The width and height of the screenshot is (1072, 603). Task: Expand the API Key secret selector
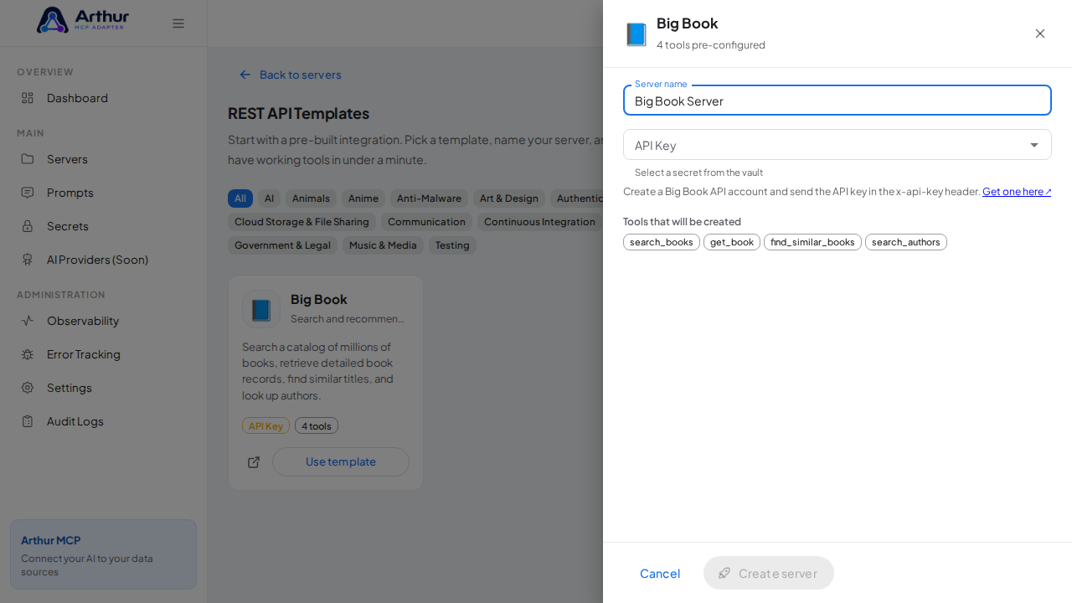837,145
